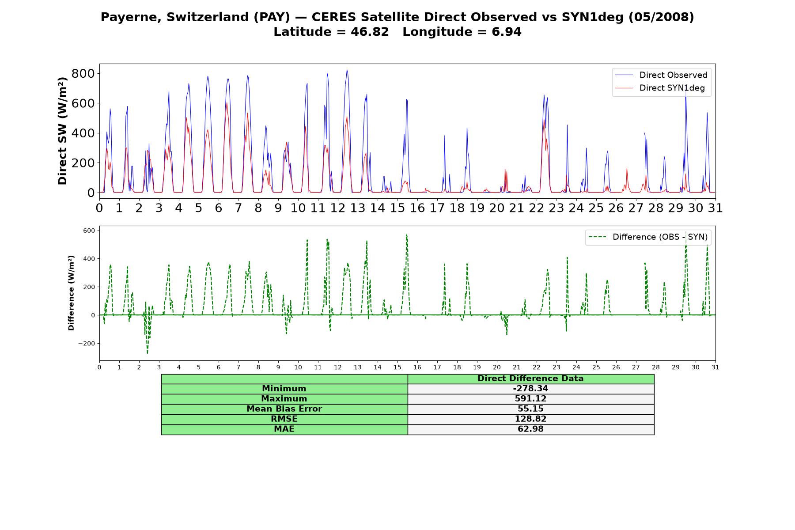
Task: Click the chart title mentioning Payerne, Switzerland
Action: coord(397,17)
